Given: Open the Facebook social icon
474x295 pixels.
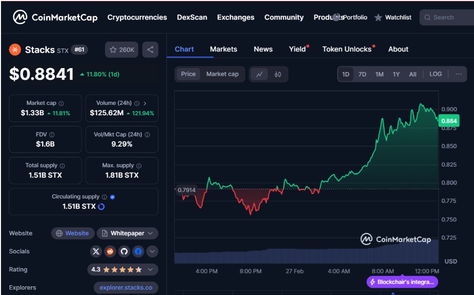Looking at the screenshot, I should click(138, 251).
